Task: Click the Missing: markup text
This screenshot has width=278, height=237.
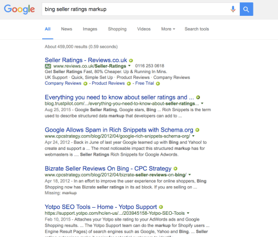Action: [60, 193]
